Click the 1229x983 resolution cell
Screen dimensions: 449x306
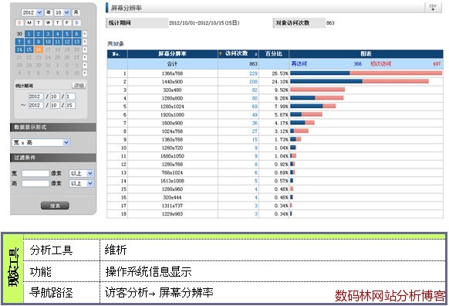(x=172, y=214)
